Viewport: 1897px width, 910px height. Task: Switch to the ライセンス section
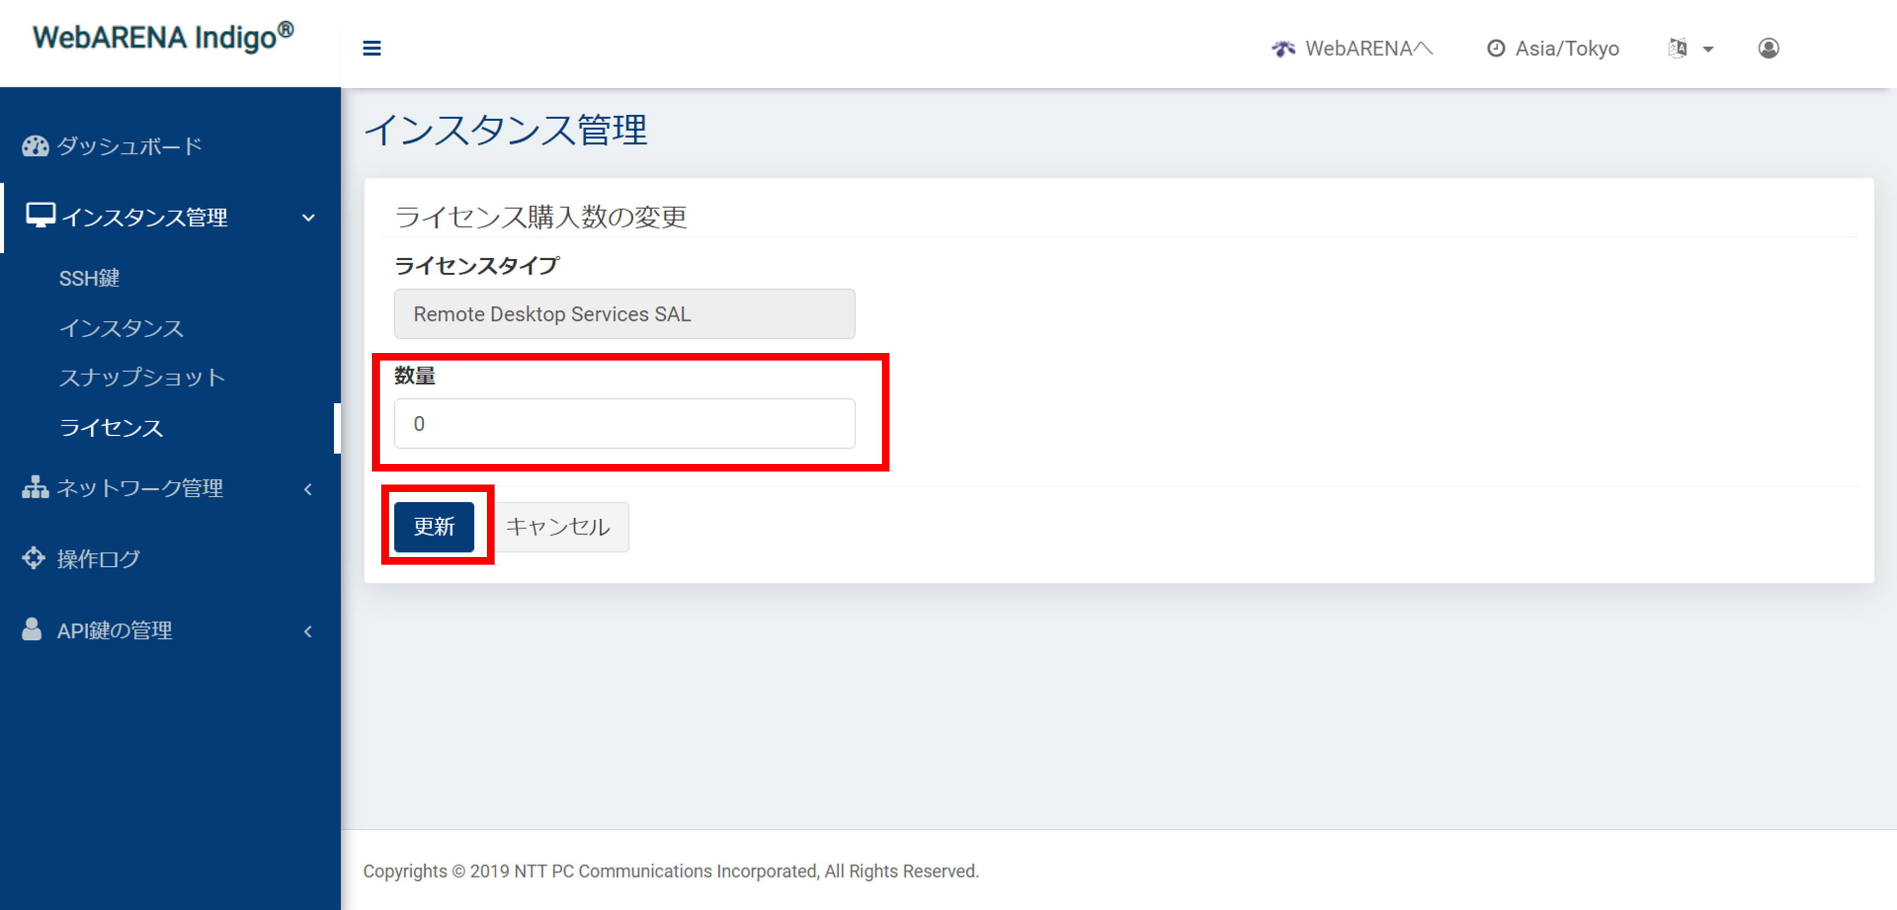[112, 428]
